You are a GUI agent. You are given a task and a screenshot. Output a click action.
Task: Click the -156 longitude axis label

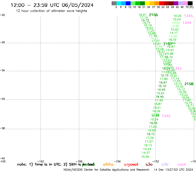click(x=117, y=161)
